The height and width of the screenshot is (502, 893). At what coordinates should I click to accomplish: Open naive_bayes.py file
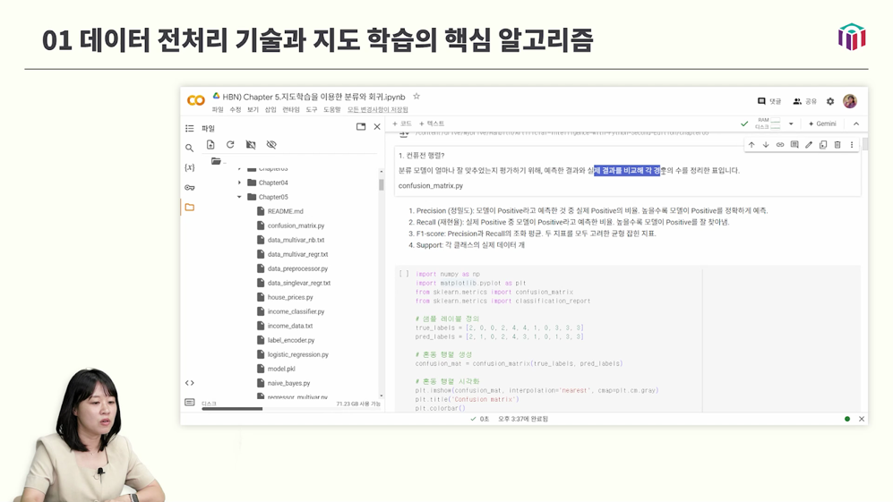tap(288, 383)
